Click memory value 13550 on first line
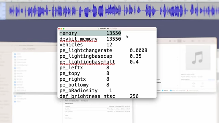The height and width of the screenshot is (123, 219). (x=114, y=33)
